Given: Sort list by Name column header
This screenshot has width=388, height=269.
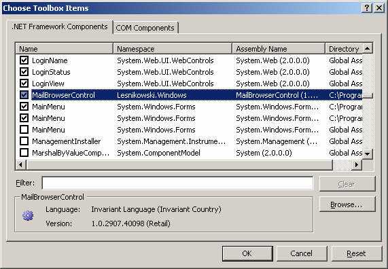Looking at the screenshot, I should pyautogui.click(x=65, y=48).
